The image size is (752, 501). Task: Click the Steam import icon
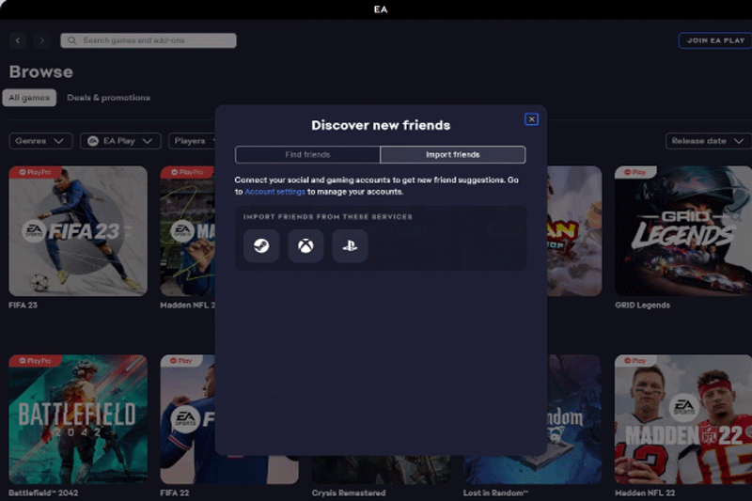tap(261, 246)
